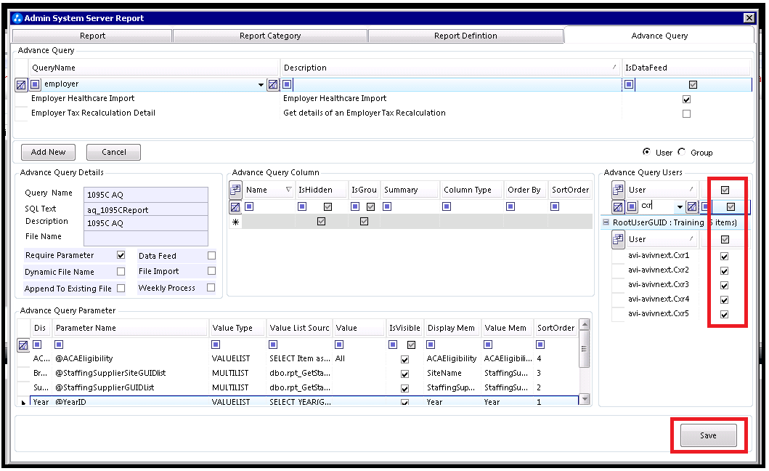Click the parameter grid scrollbar down arrow
The image size is (769, 471).
(x=584, y=399)
